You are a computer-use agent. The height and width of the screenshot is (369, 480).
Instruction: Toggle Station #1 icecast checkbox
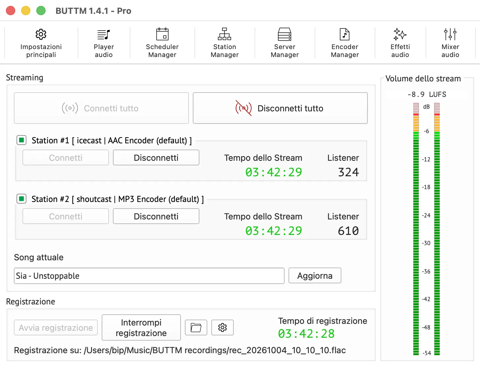pyautogui.click(x=21, y=140)
